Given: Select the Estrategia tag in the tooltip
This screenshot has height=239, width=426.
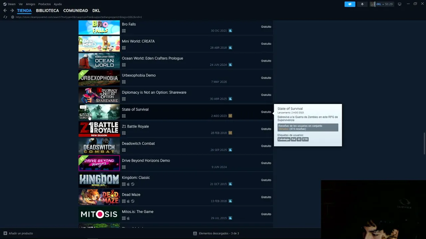Looking at the screenshot, I should [x=284, y=139].
